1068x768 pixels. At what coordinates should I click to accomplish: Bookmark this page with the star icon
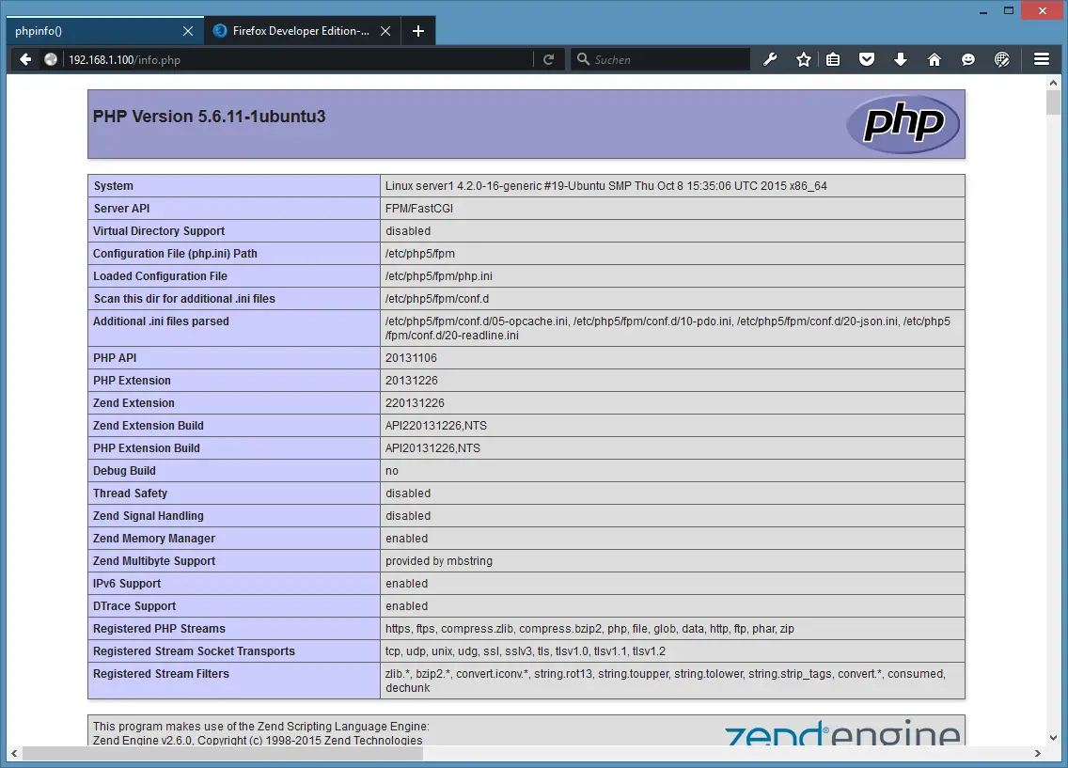[804, 60]
